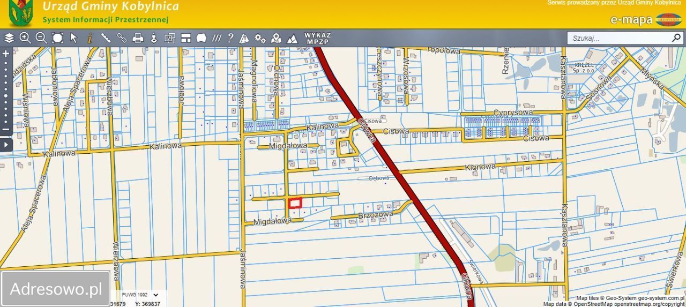The width and height of the screenshot is (686, 307).
Task: Click the map pin location icon
Action: tap(277, 38)
